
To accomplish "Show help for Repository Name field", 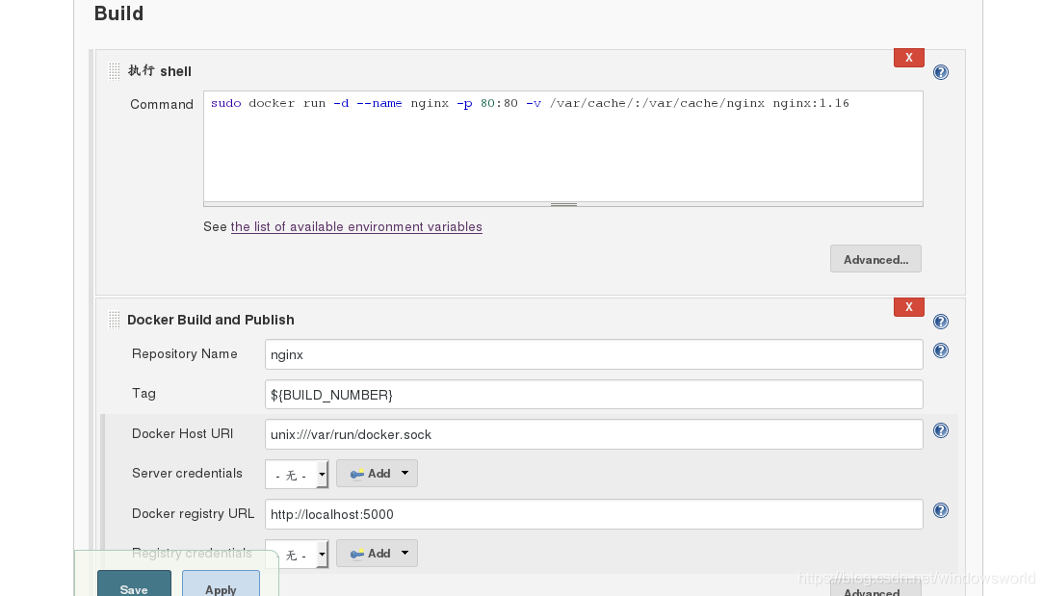I will 941,350.
